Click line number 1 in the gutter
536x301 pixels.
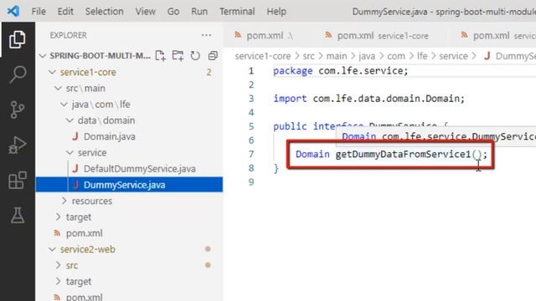click(251, 71)
